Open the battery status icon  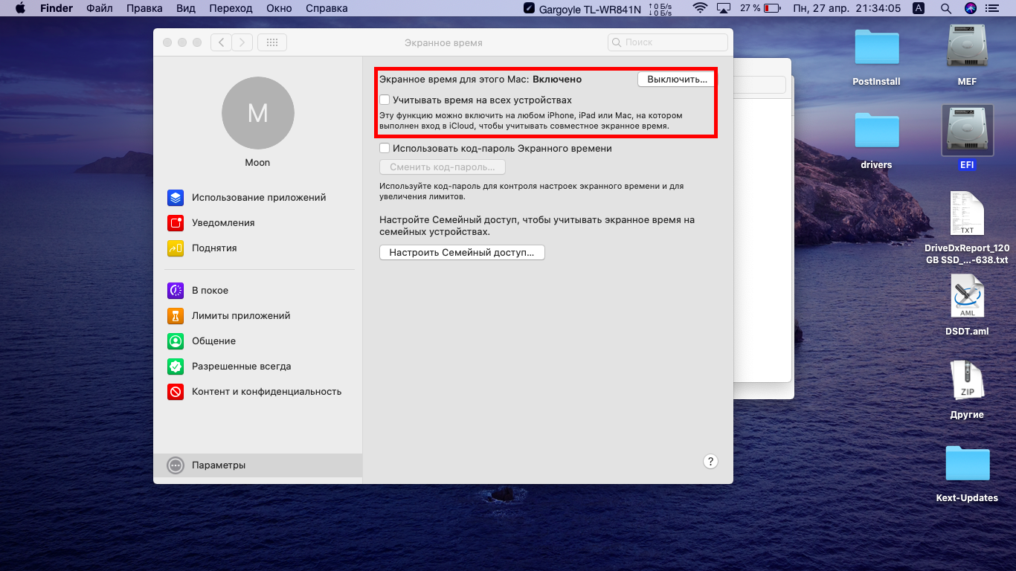[772, 8]
